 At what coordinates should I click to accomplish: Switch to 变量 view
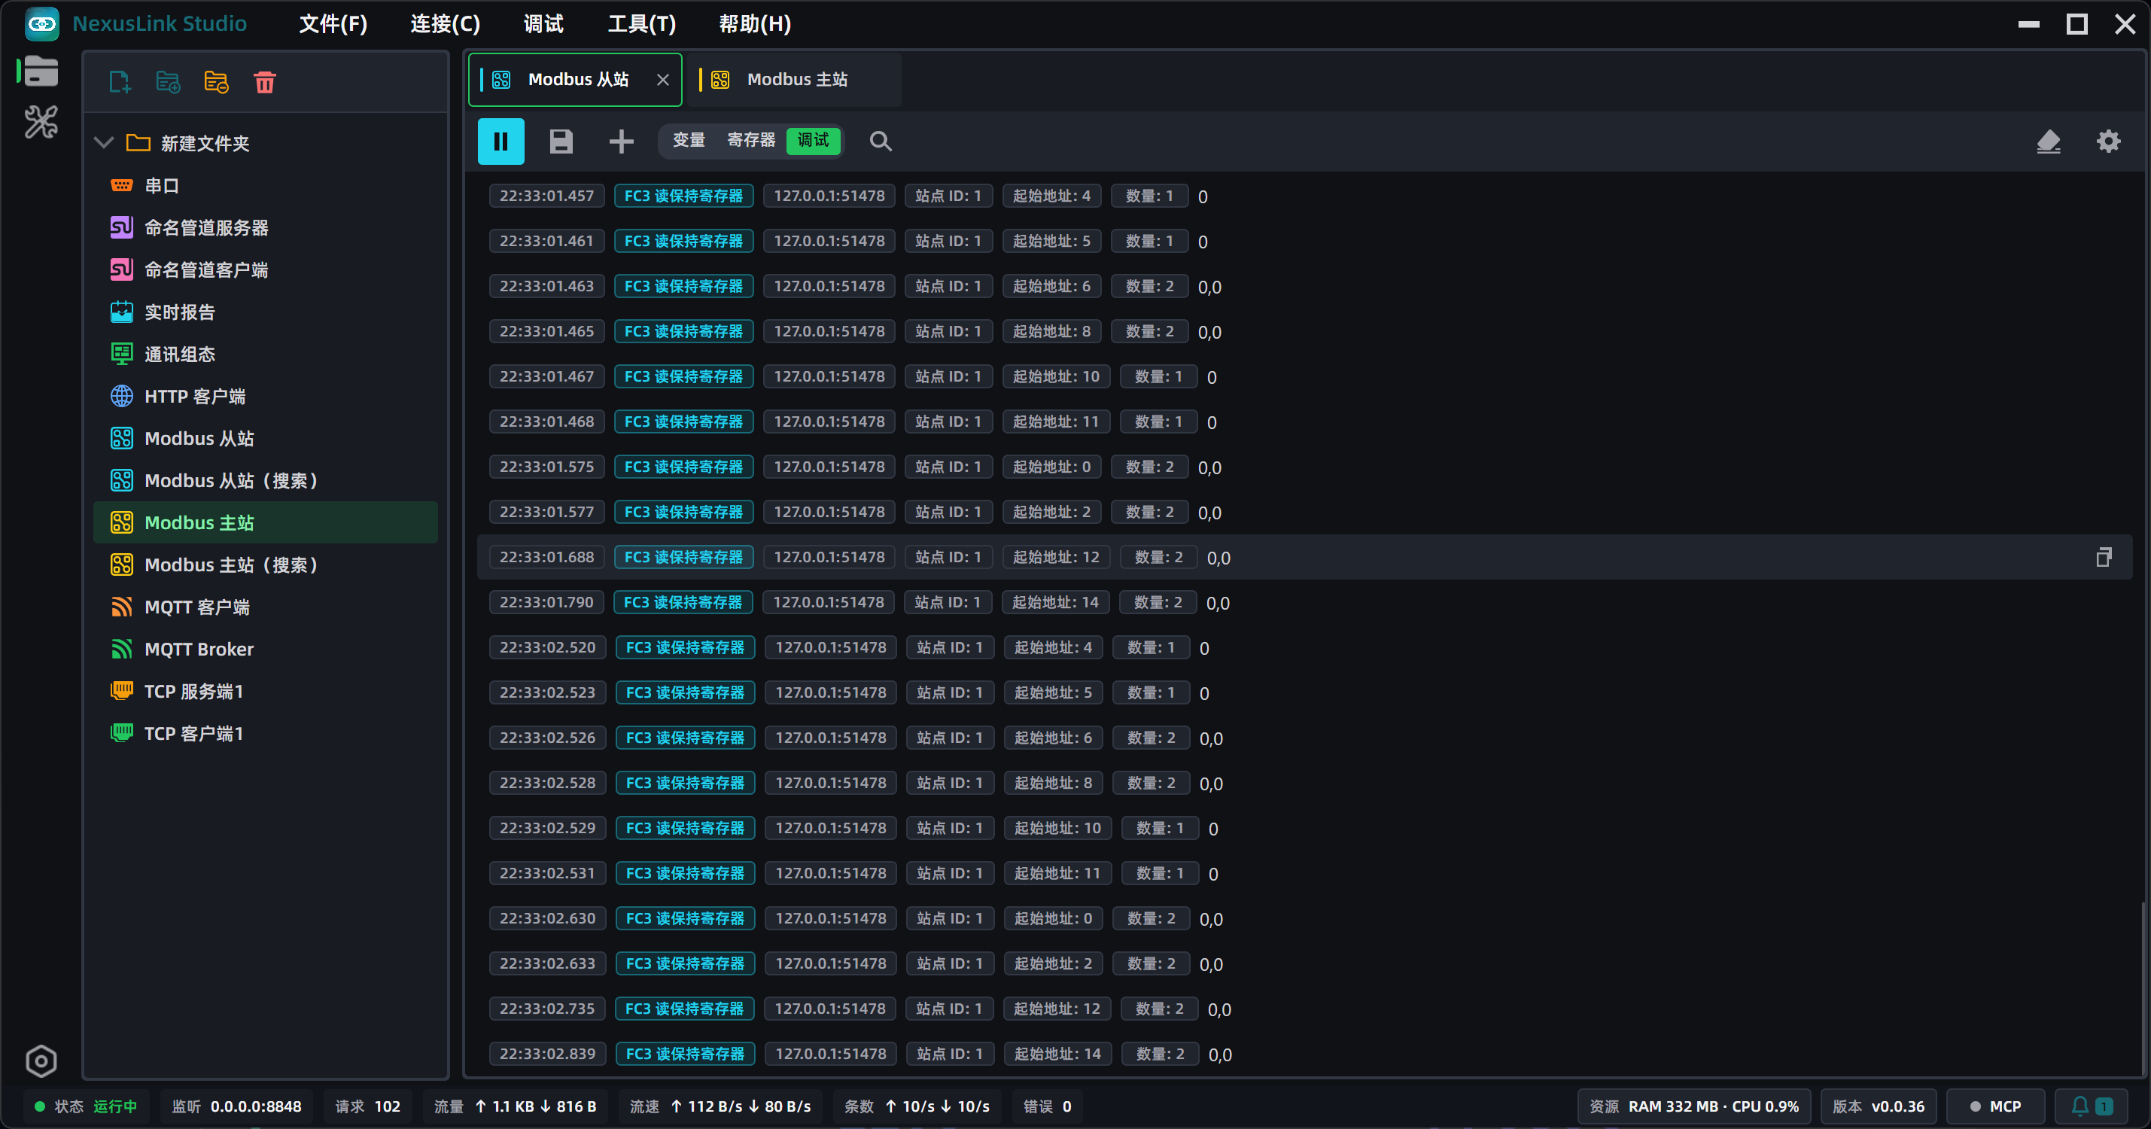689,140
